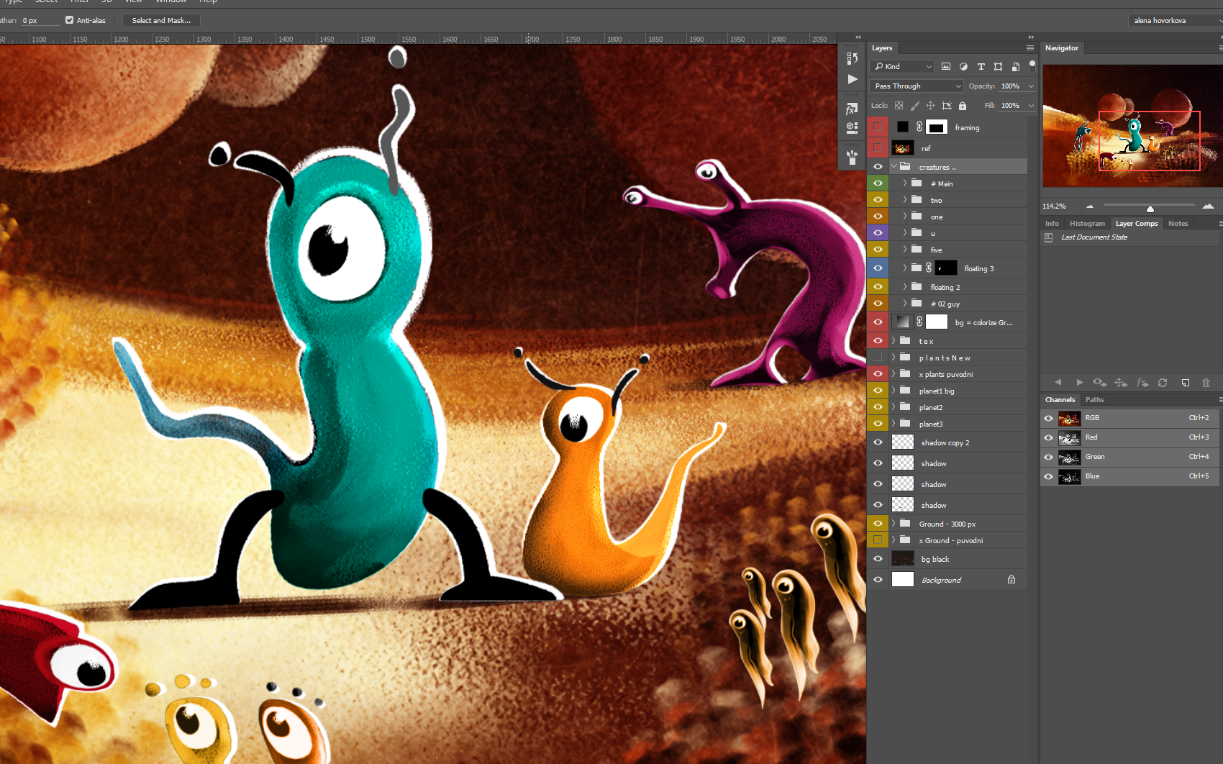The width and height of the screenshot is (1223, 764).
Task: Open the alena hovorkova workspace dropdown
Action: click(1175, 20)
